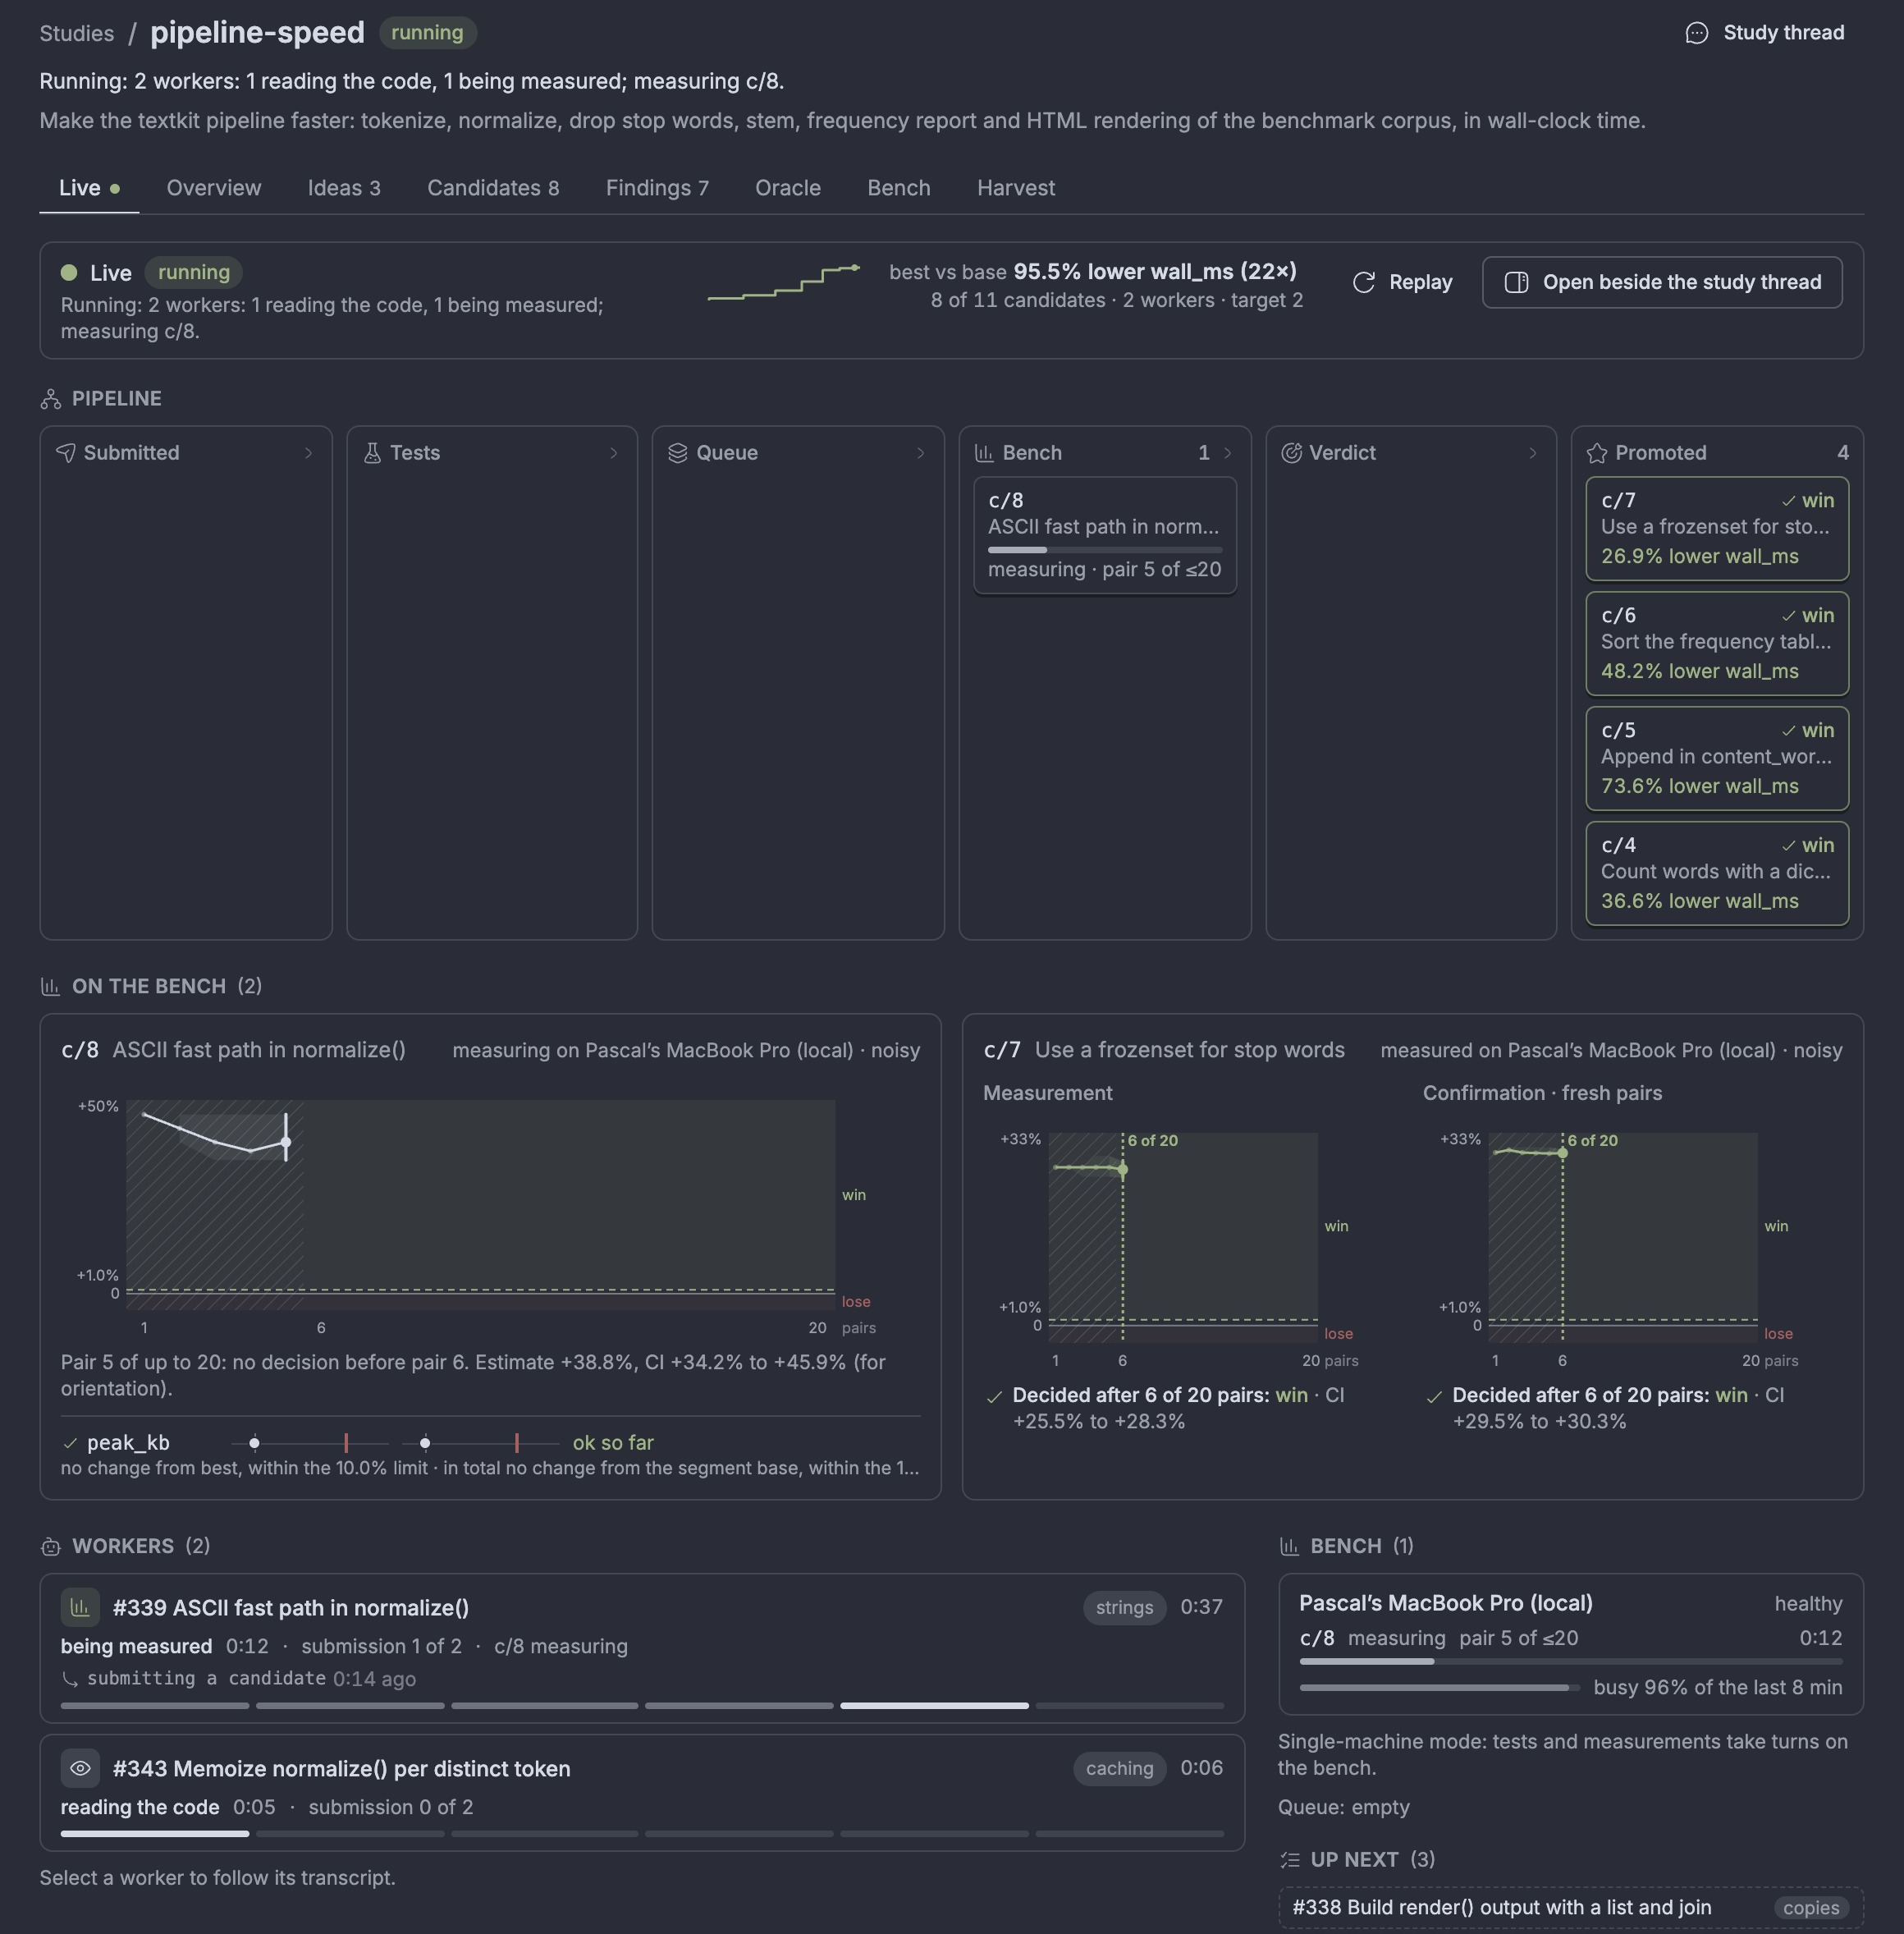Click the split-panel icon in Open beside button
1904x1934 pixels.
1516,282
